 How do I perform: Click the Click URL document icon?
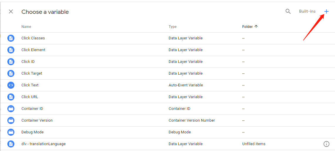point(11,97)
